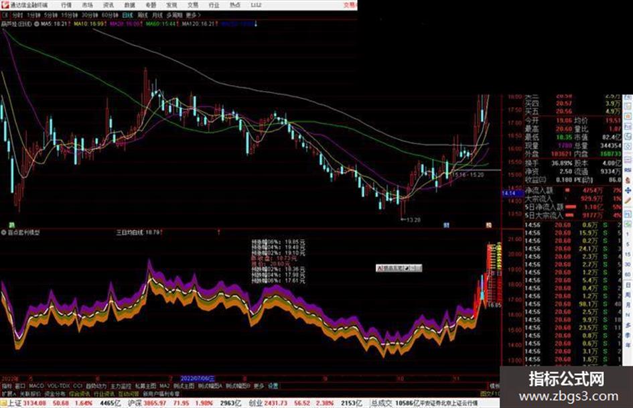Click the yellow icon at status bar left
This screenshot has height=408, width=633.
coord(3,403)
